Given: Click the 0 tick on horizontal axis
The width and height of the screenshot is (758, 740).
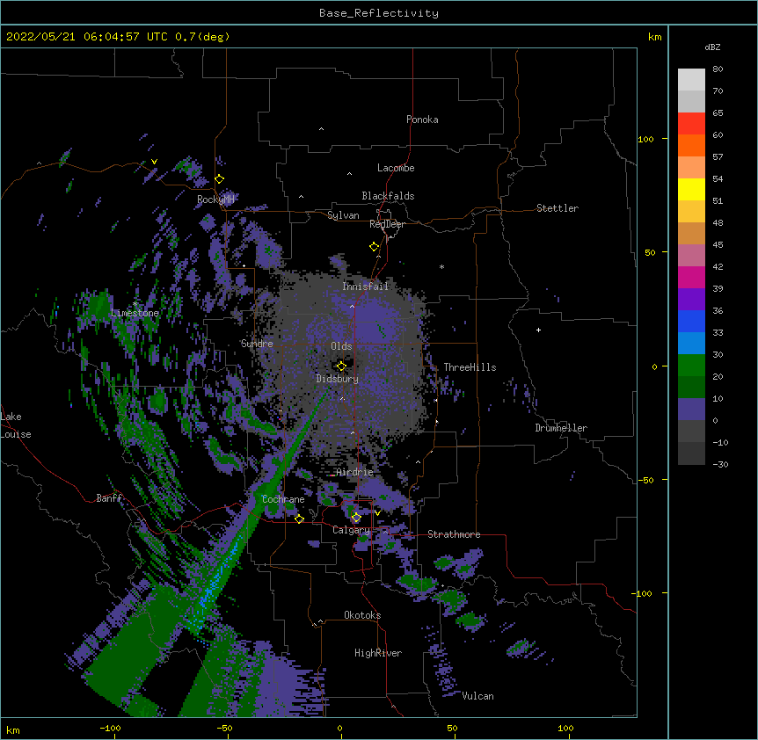Looking at the screenshot, I should 339,728.
